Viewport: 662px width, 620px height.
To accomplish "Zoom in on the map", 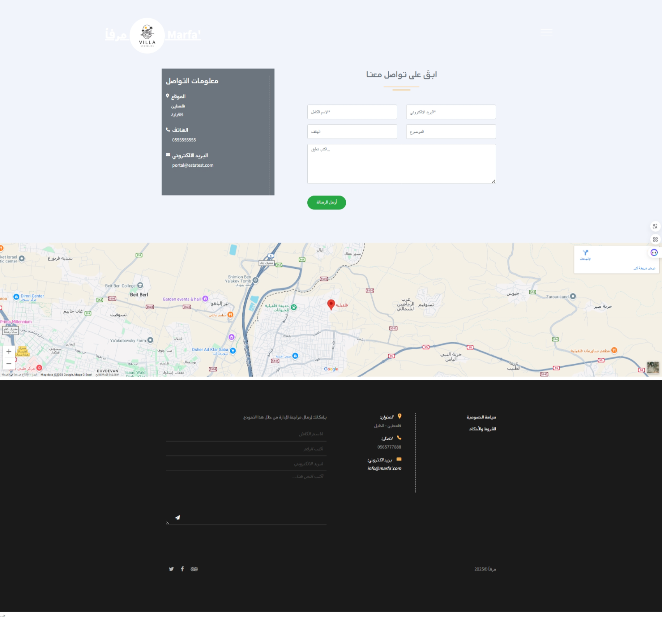I will 9,352.
